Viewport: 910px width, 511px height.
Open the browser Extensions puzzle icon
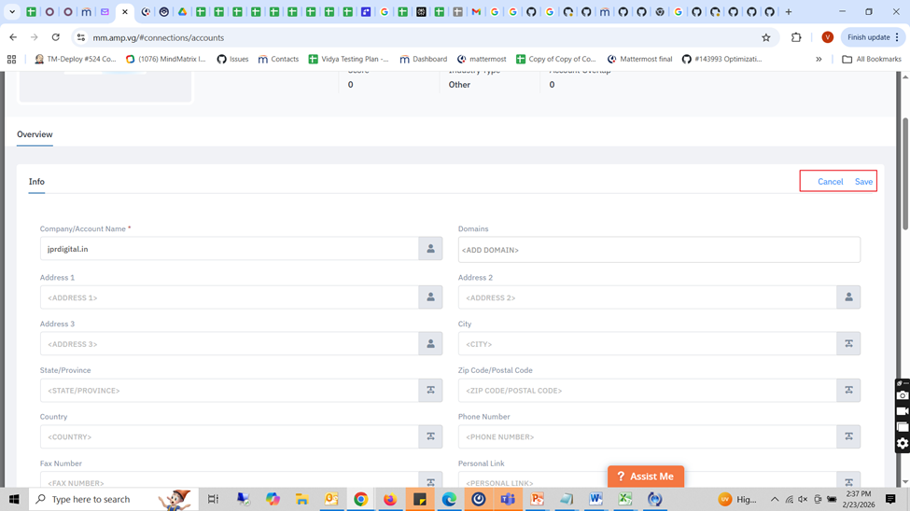[x=796, y=38]
